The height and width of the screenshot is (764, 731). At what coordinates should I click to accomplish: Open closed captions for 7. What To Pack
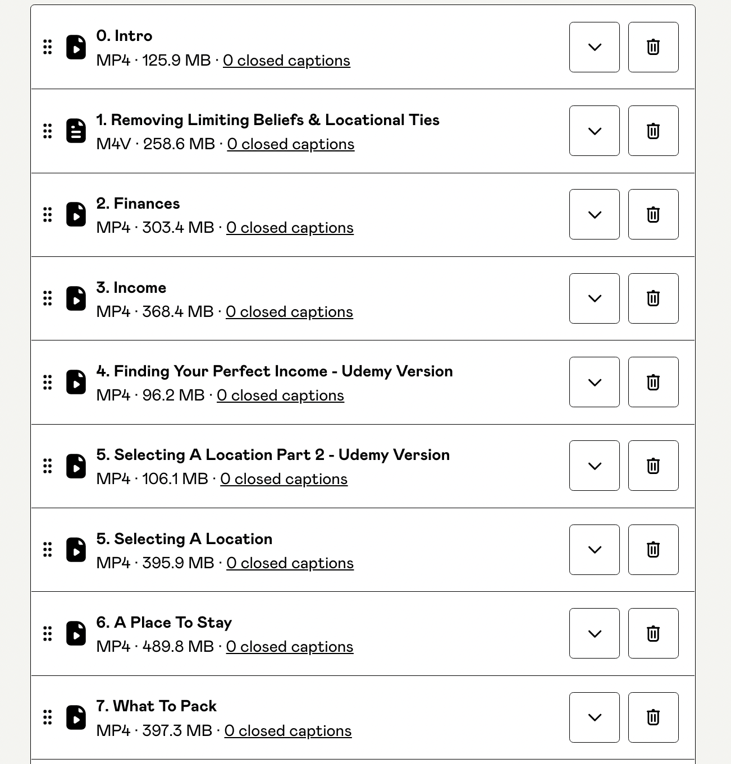point(288,731)
